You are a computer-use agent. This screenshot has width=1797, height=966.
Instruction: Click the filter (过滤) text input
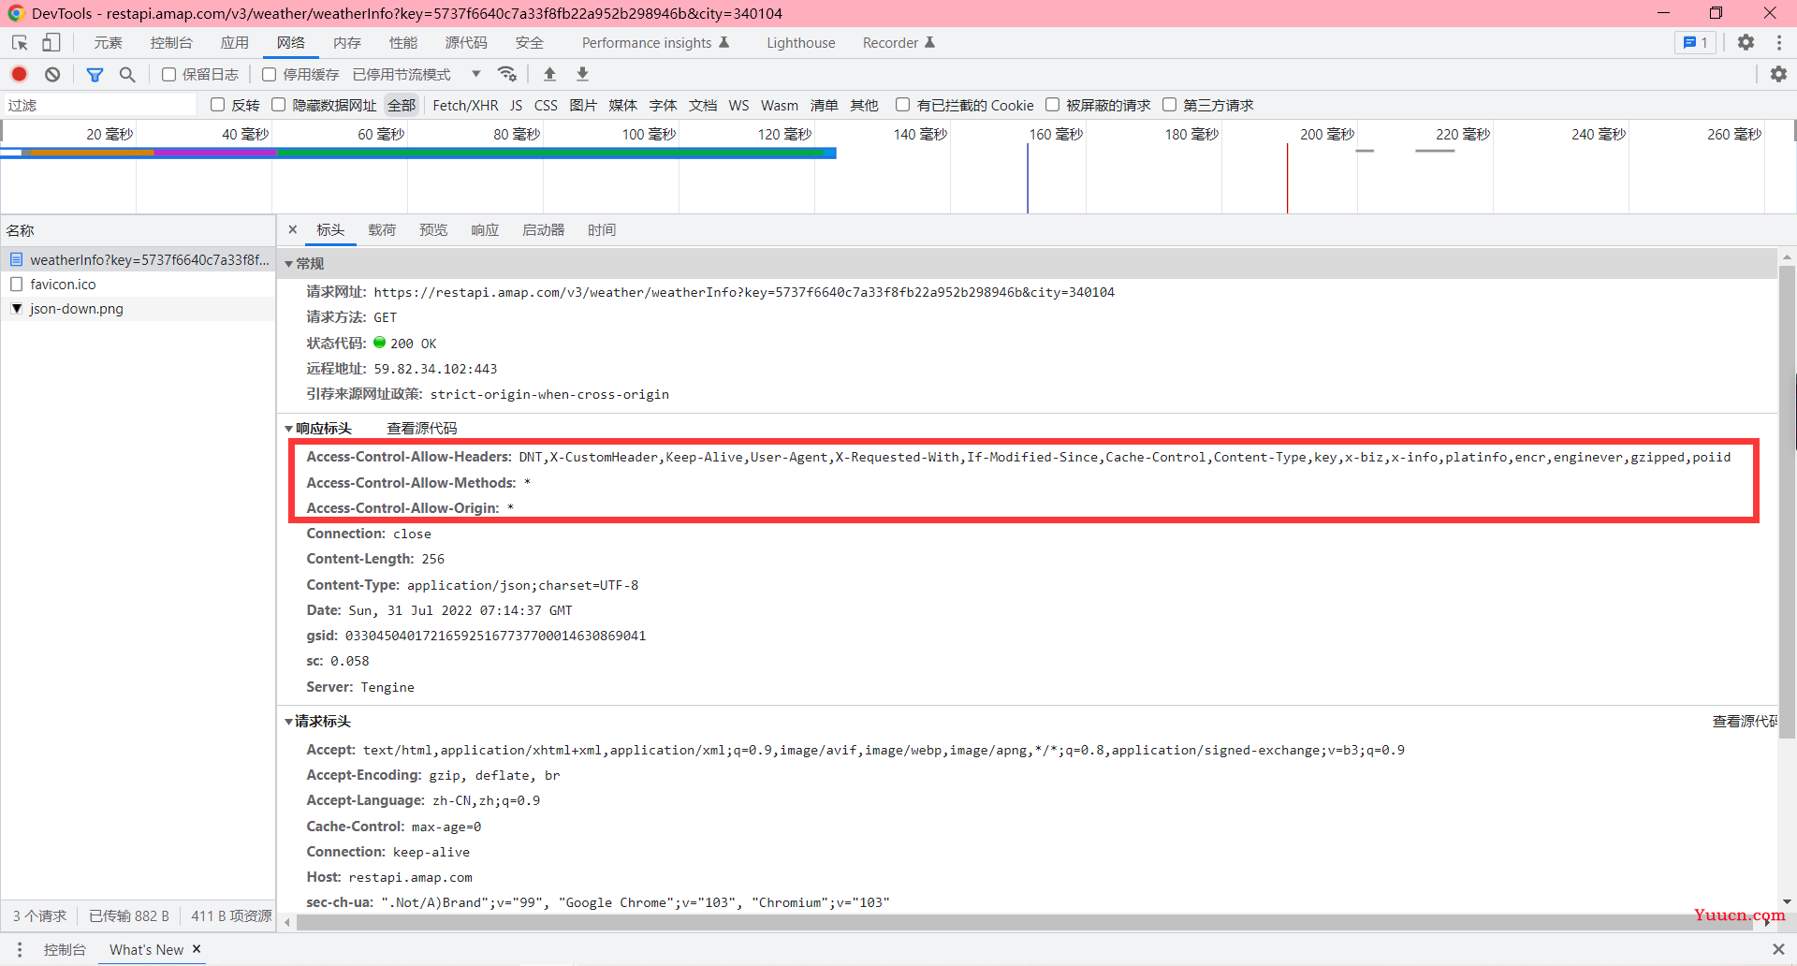99,105
